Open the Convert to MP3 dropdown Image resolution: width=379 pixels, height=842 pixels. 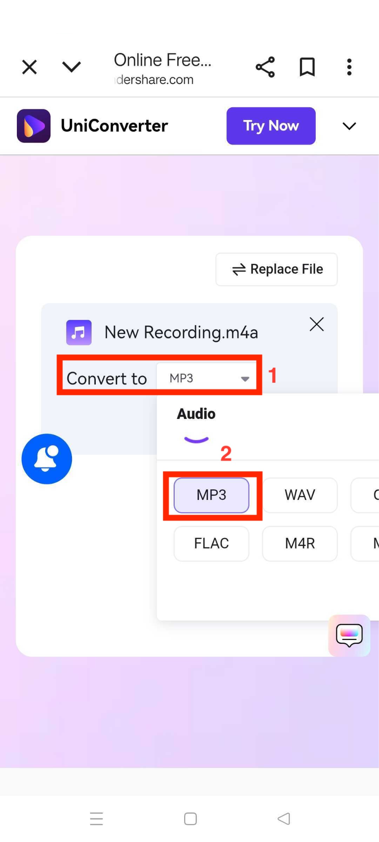(206, 378)
